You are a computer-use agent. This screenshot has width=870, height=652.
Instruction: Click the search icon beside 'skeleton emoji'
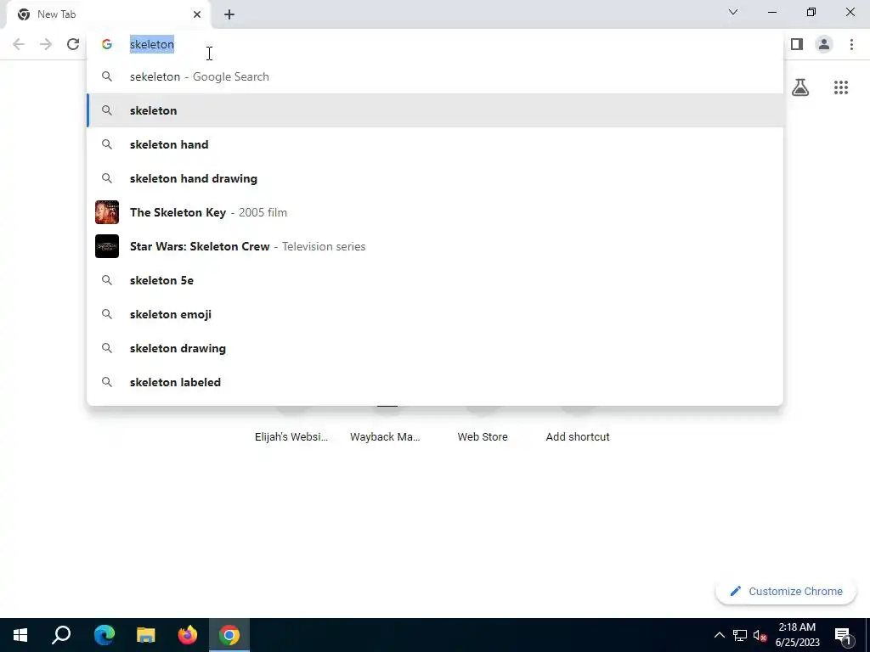point(106,314)
